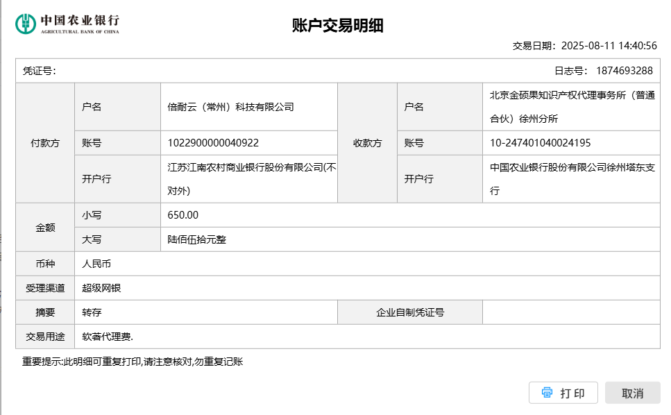
Task: Click payee bank 中国农业银行徐州塔东支行 cell
Action: (571, 179)
